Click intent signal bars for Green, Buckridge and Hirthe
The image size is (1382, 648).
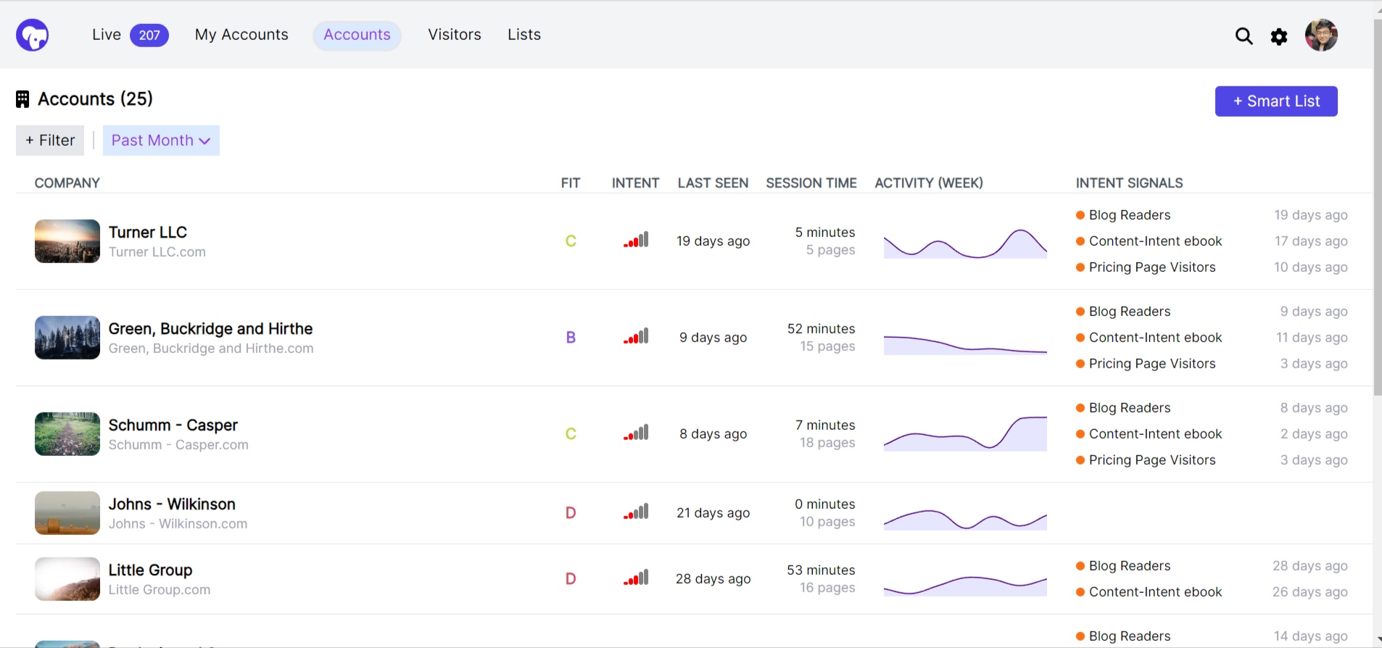tap(636, 336)
